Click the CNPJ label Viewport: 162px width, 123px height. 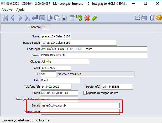tap(36, 93)
